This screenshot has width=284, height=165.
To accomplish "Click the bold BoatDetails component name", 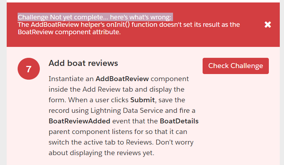I will click(x=179, y=121).
